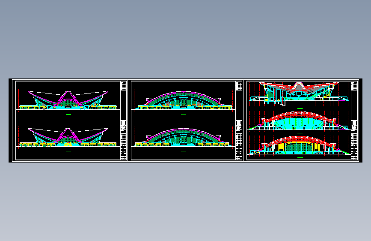Click the green title label under the lower left elevation
The height and width of the screenshot is (241, 371).
68,151
